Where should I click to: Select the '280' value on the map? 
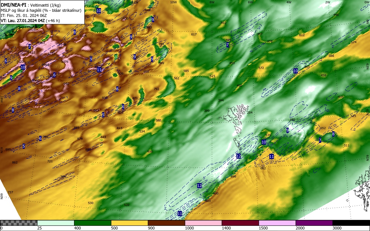click(292, 120)
